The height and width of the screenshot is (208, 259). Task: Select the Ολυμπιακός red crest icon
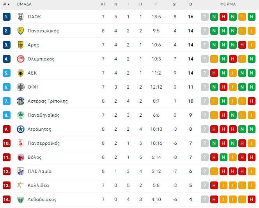click(x=21, y=59)
